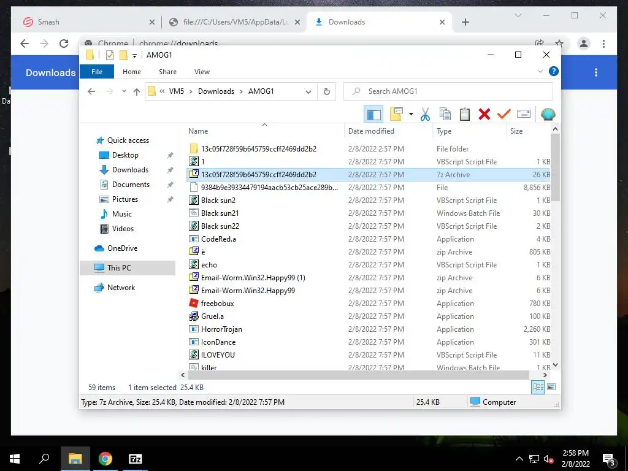Click the Cut scissors icon in Explorer toolbar
628x471 pixels.
click(x=425, y=115)
